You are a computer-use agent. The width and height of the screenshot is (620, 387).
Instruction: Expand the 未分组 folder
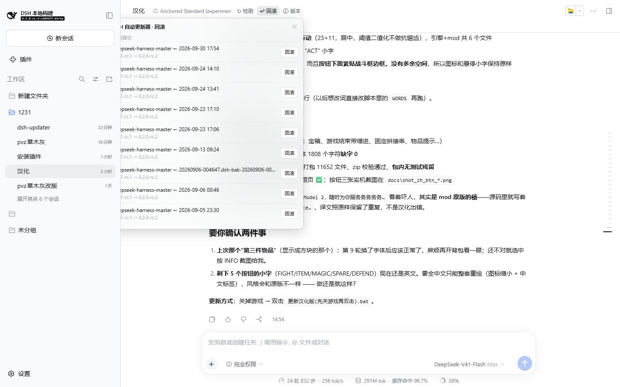60,230
